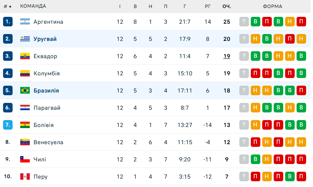Screen dimensions: 313x187
Task: Click Bolivia's last green В form badge
Action: [301, 125]
